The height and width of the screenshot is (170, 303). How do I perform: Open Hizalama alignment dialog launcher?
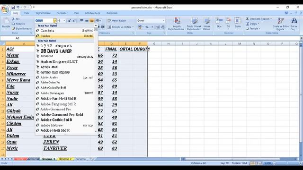[x=133, y=33]
